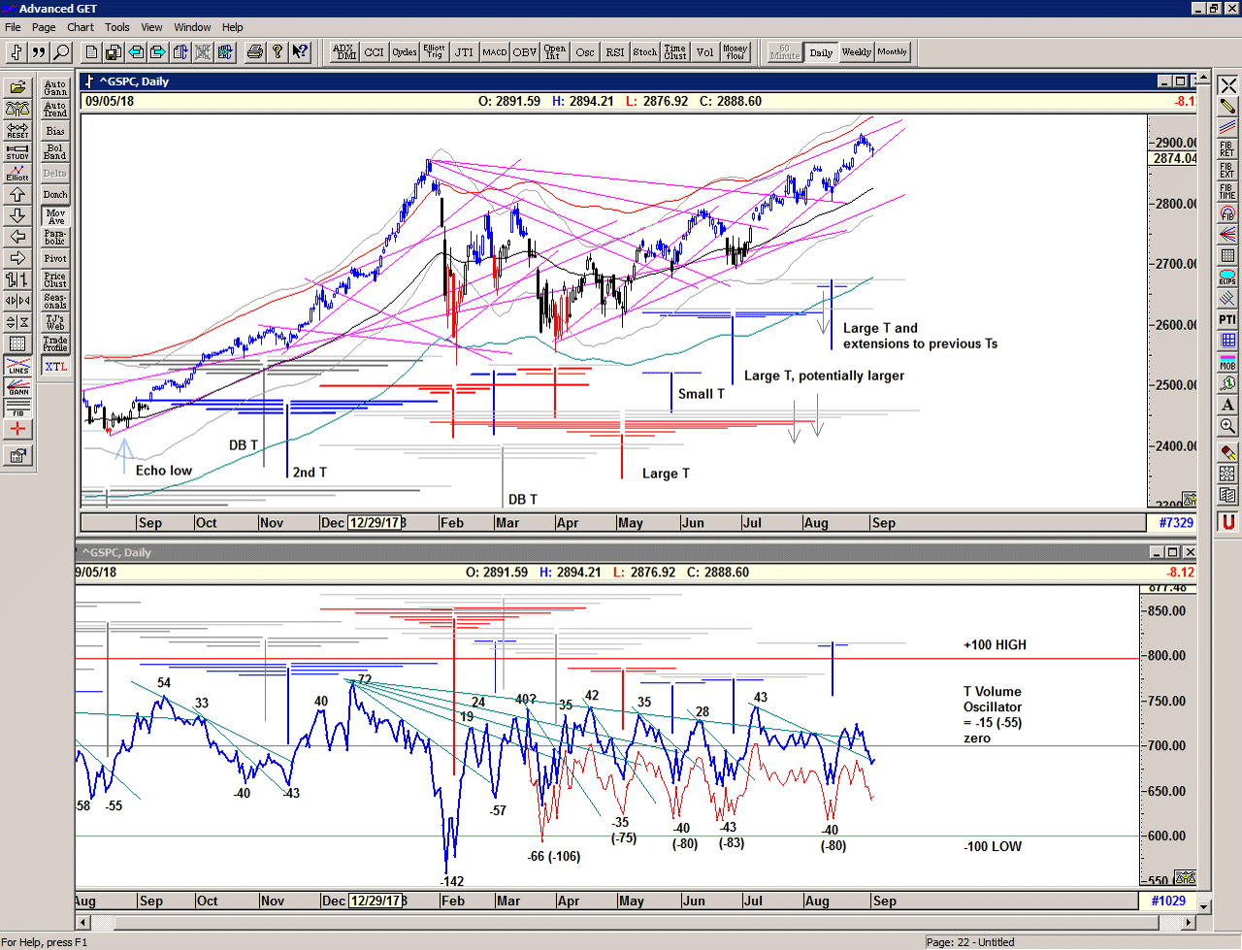Activate the PTI tool icon

(x=1227, y=319)
